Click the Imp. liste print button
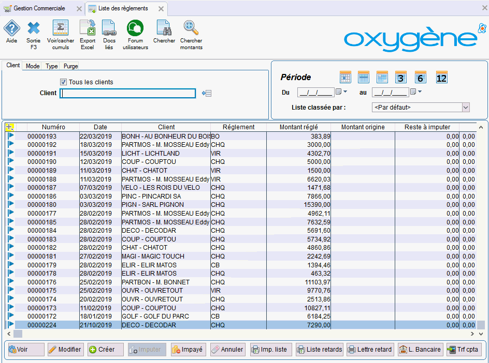This screenshot has height=363, width=489. pos(271,350)
